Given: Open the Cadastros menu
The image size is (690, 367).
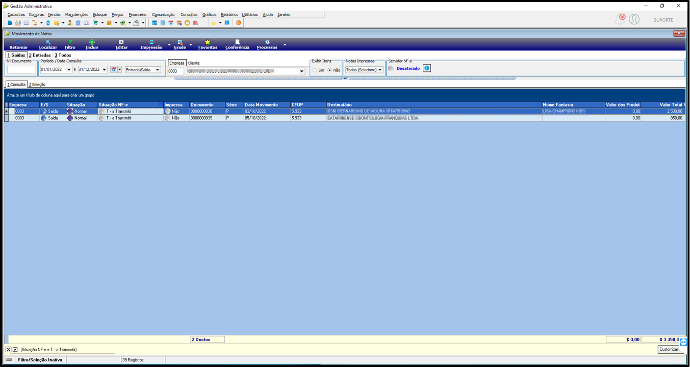Looking at the screenshot, I should (x=16, y=15).
